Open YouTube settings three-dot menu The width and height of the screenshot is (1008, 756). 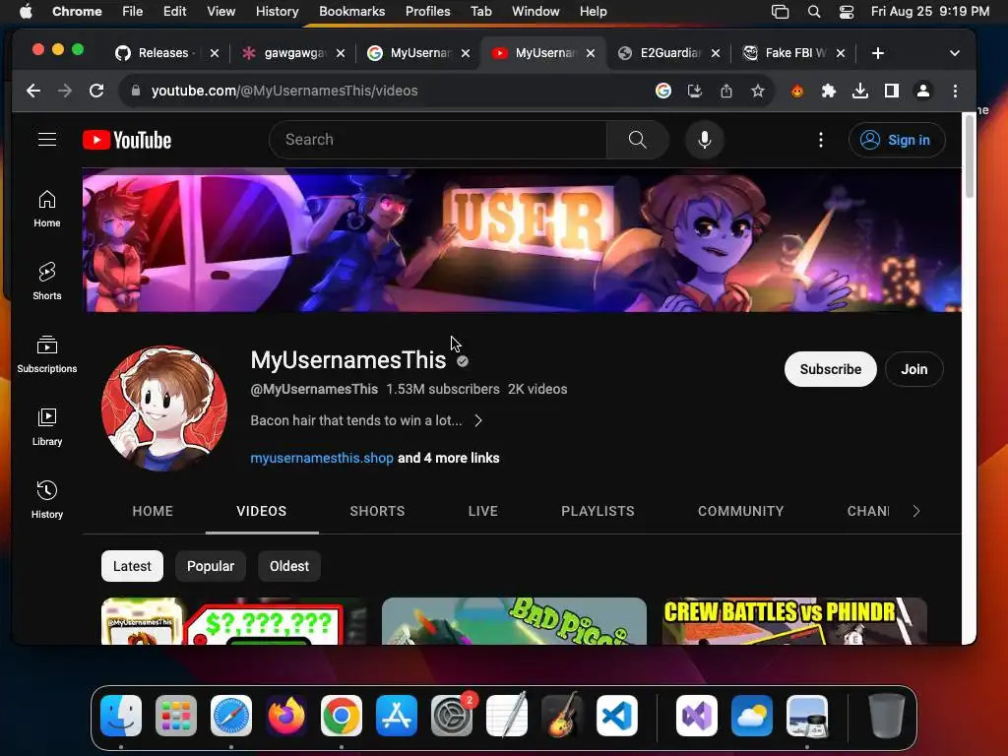point(820,140)
